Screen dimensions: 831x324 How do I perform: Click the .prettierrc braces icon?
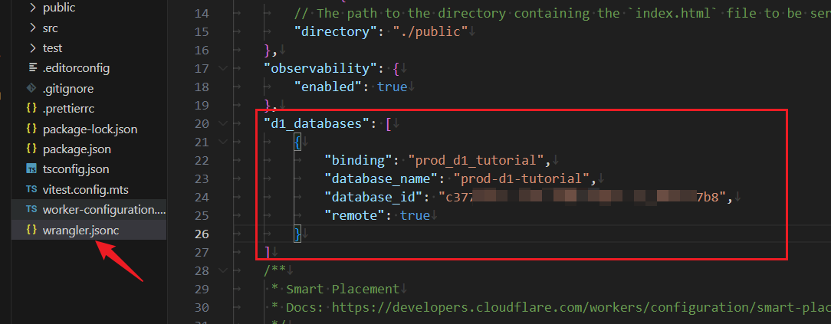tap(32, 108)
